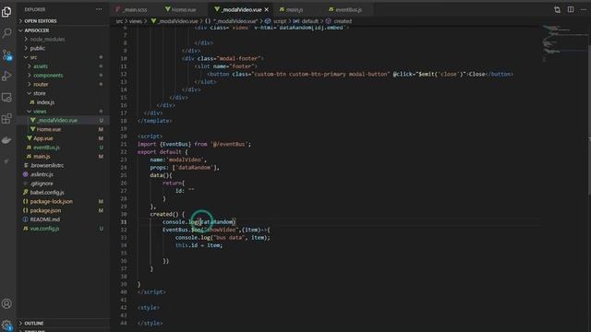
Task: Expand the public folder
Action: click(37, 48)
